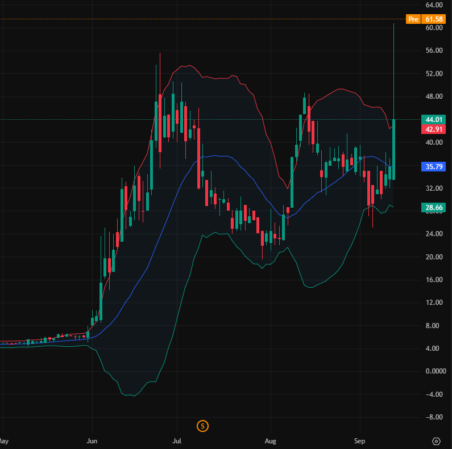Screen dimensions: 452x449
Task: Click the 52.00 price axis label
Action: pos(434,73)
